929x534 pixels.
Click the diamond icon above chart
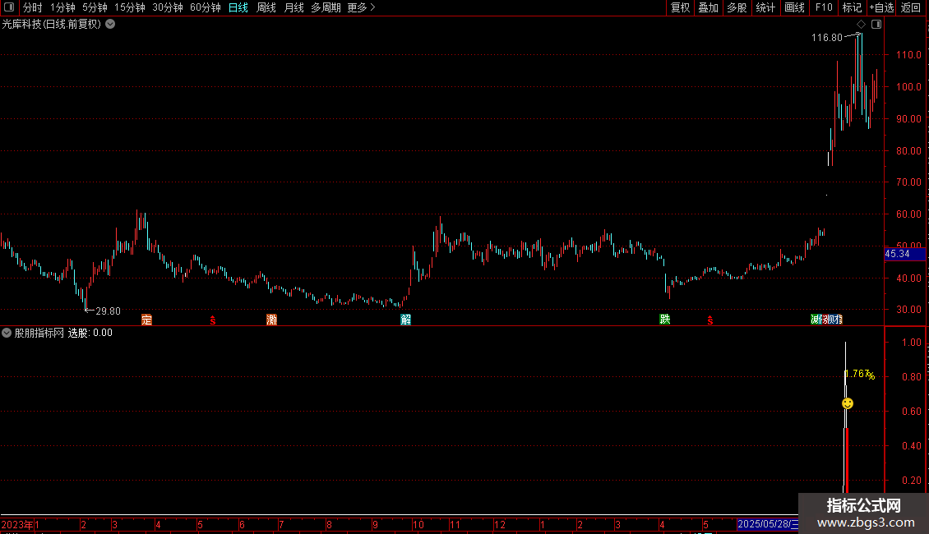click(x=861, y=25)
